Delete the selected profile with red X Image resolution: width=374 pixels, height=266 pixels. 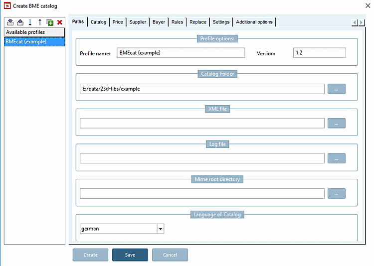pyautogui.click(x=60, y=22)
